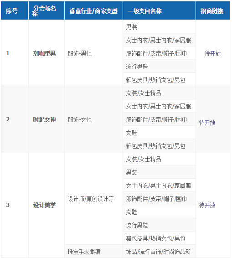Click the 服饰-女性 industry cell
This screenshot has height=258, width=232.
pos(93,119)
